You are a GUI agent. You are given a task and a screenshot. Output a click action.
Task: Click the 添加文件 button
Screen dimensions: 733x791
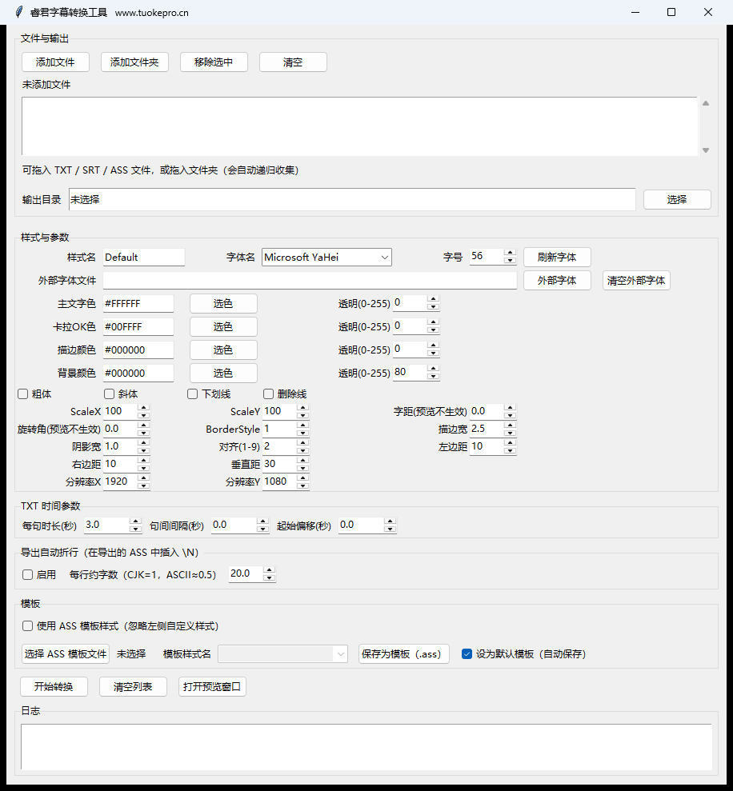(55, 62)
